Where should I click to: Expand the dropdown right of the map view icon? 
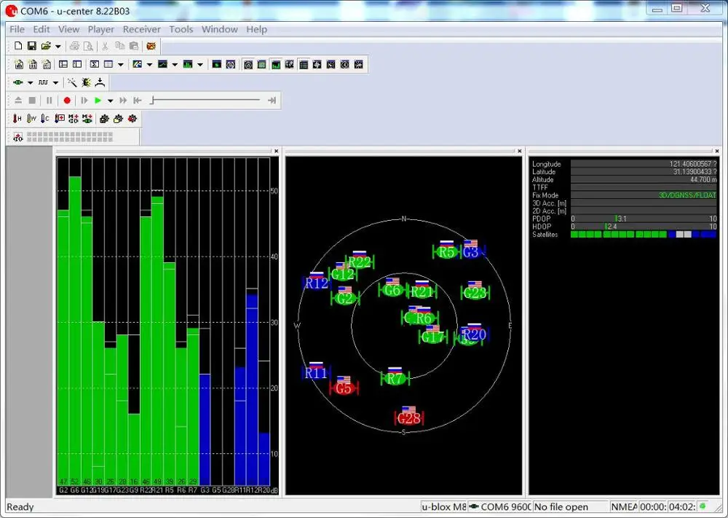point(149,65)
